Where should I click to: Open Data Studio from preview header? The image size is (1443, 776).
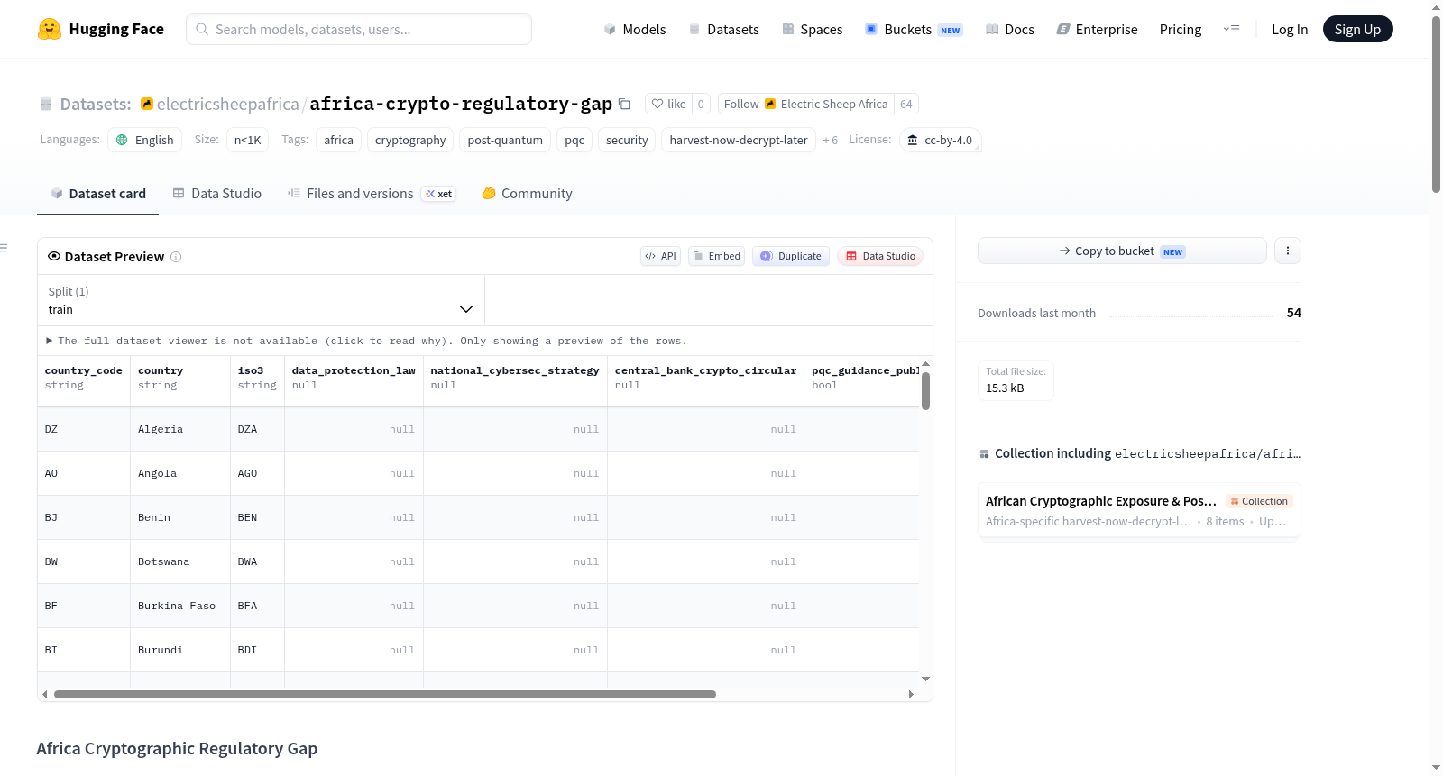[880, 256]
